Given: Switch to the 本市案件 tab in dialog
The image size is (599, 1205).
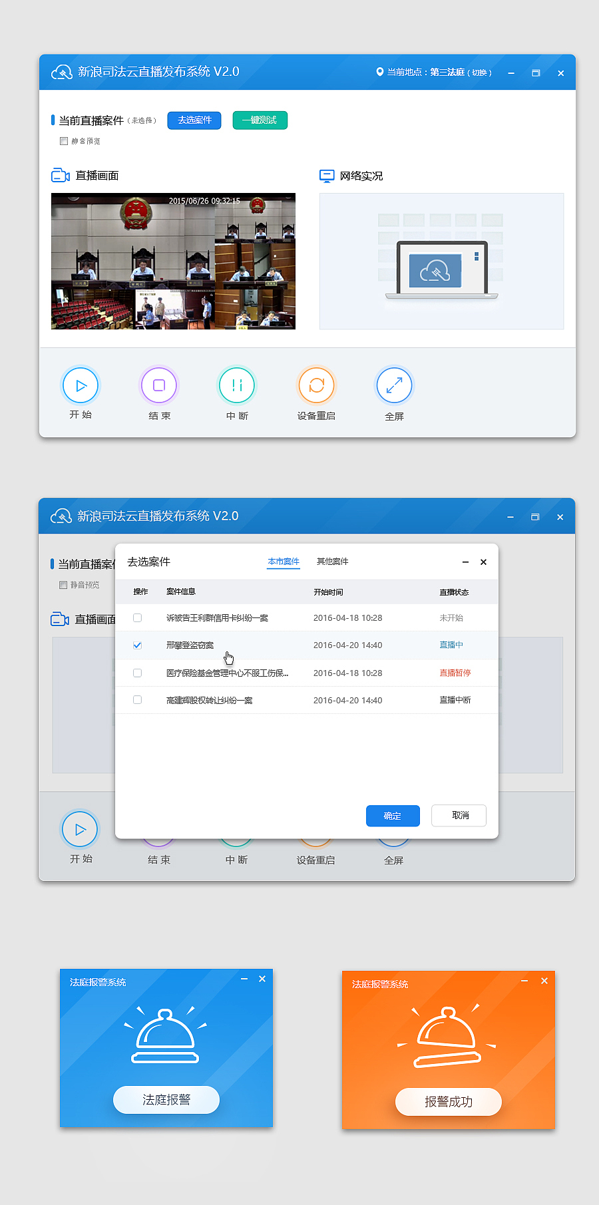Looking at the screenshot, I should coord(284,562).
